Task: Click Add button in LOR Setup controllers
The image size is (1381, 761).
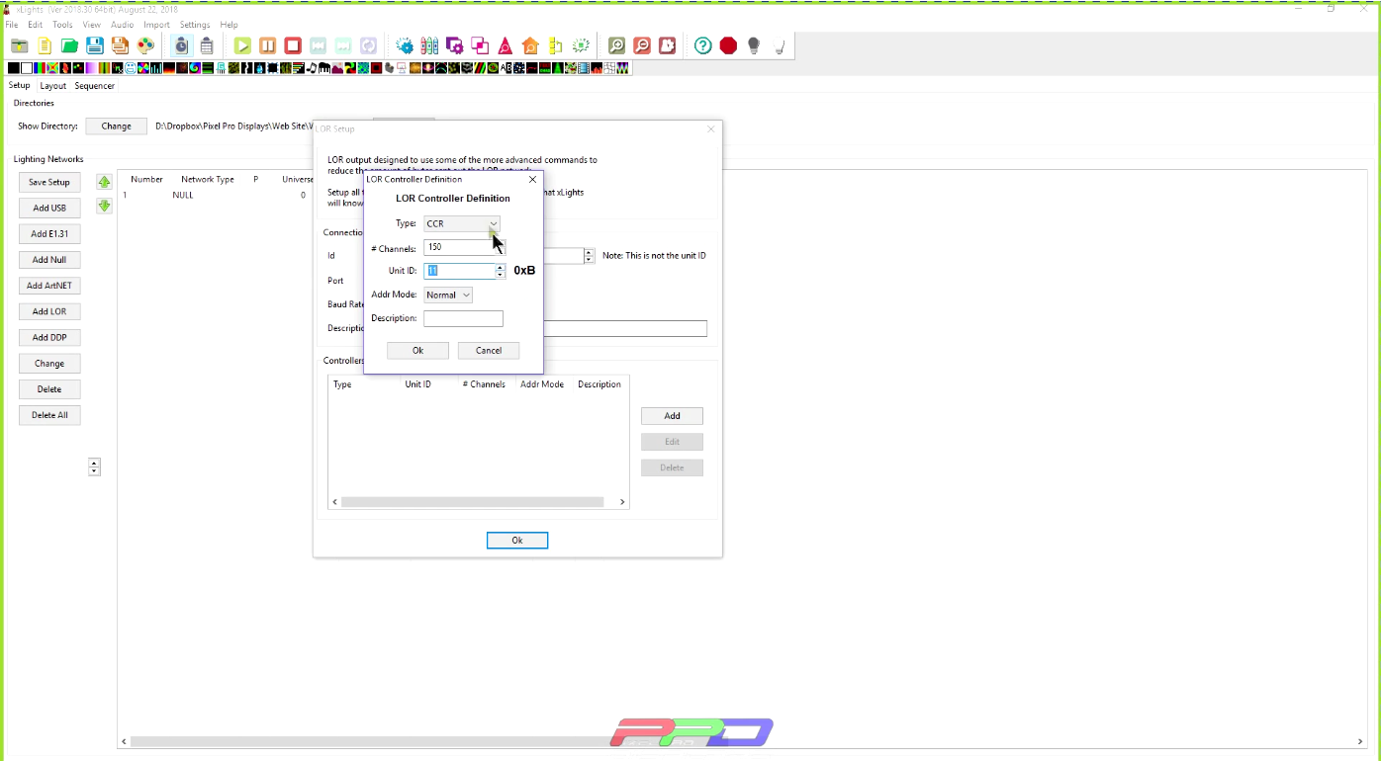Action: [672, 416]
